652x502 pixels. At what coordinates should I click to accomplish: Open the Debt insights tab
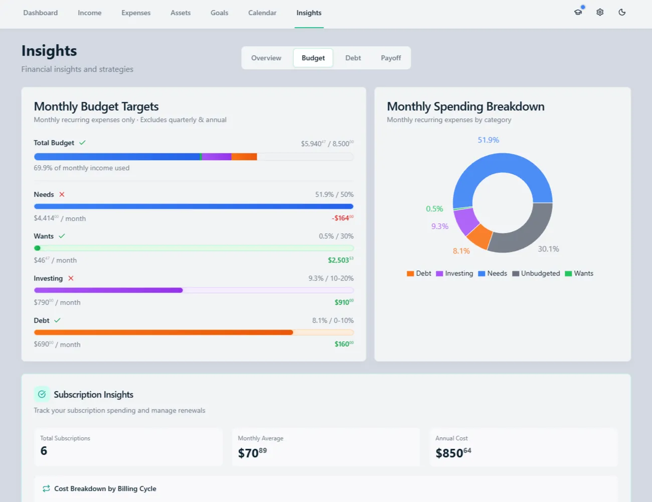point(353,58)
